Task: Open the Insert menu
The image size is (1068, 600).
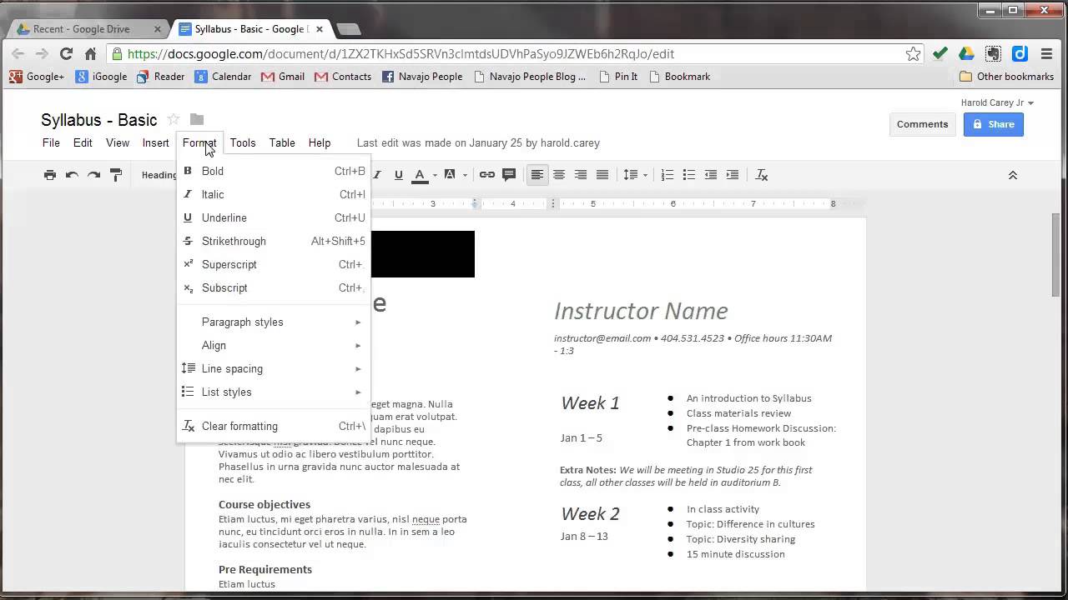Action: (x=155, y=142)
